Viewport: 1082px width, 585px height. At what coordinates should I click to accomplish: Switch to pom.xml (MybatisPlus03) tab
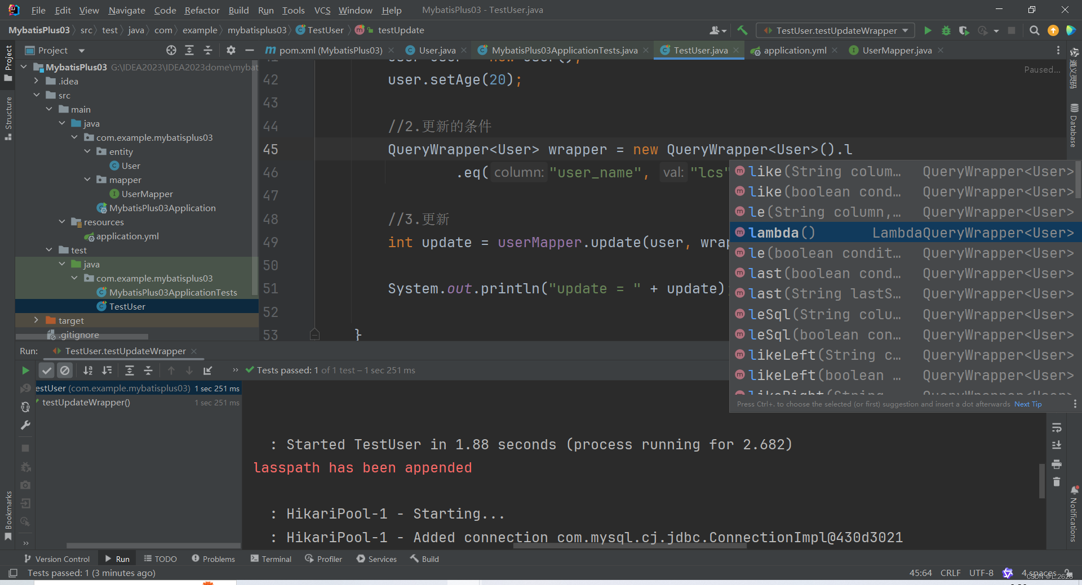(x=330, y=50)
